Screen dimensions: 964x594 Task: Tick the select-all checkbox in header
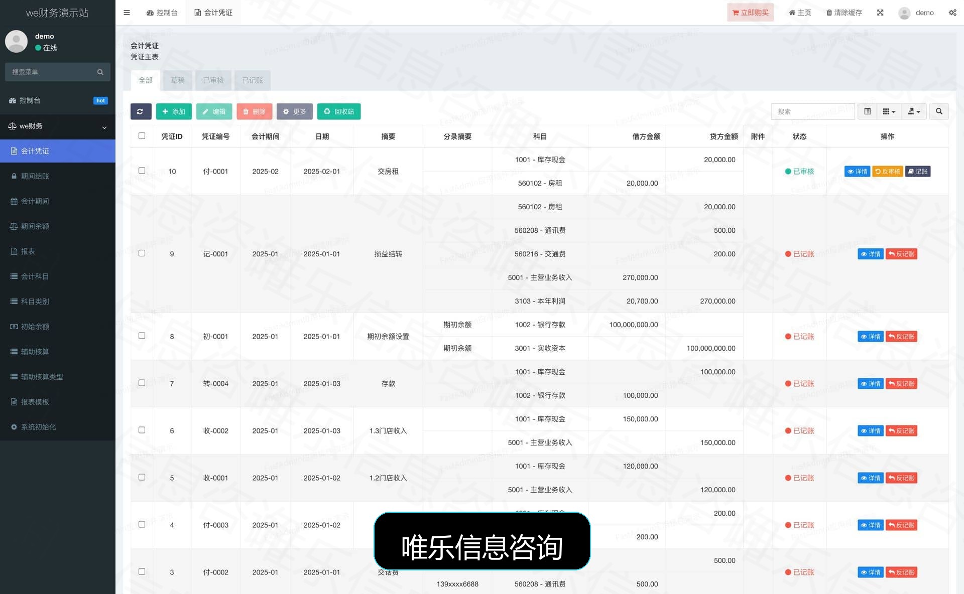click(142, 136)
